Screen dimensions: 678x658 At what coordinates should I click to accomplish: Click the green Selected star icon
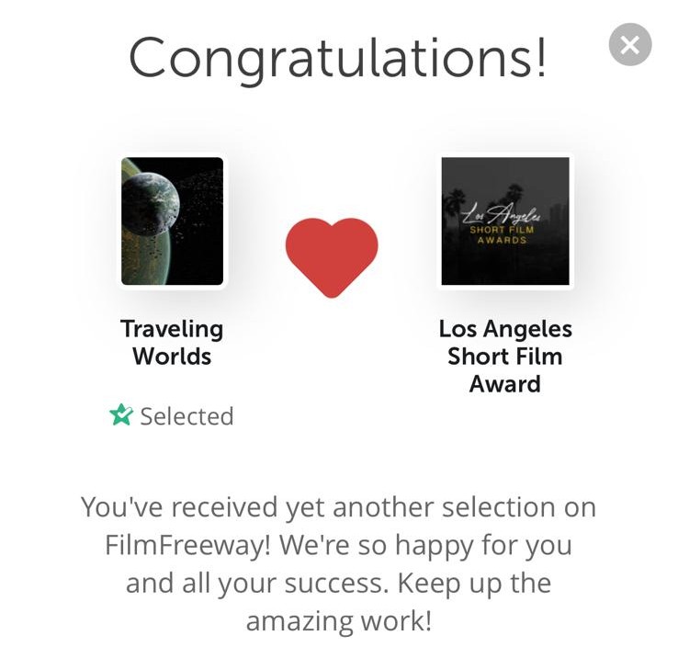coord(121,416)
